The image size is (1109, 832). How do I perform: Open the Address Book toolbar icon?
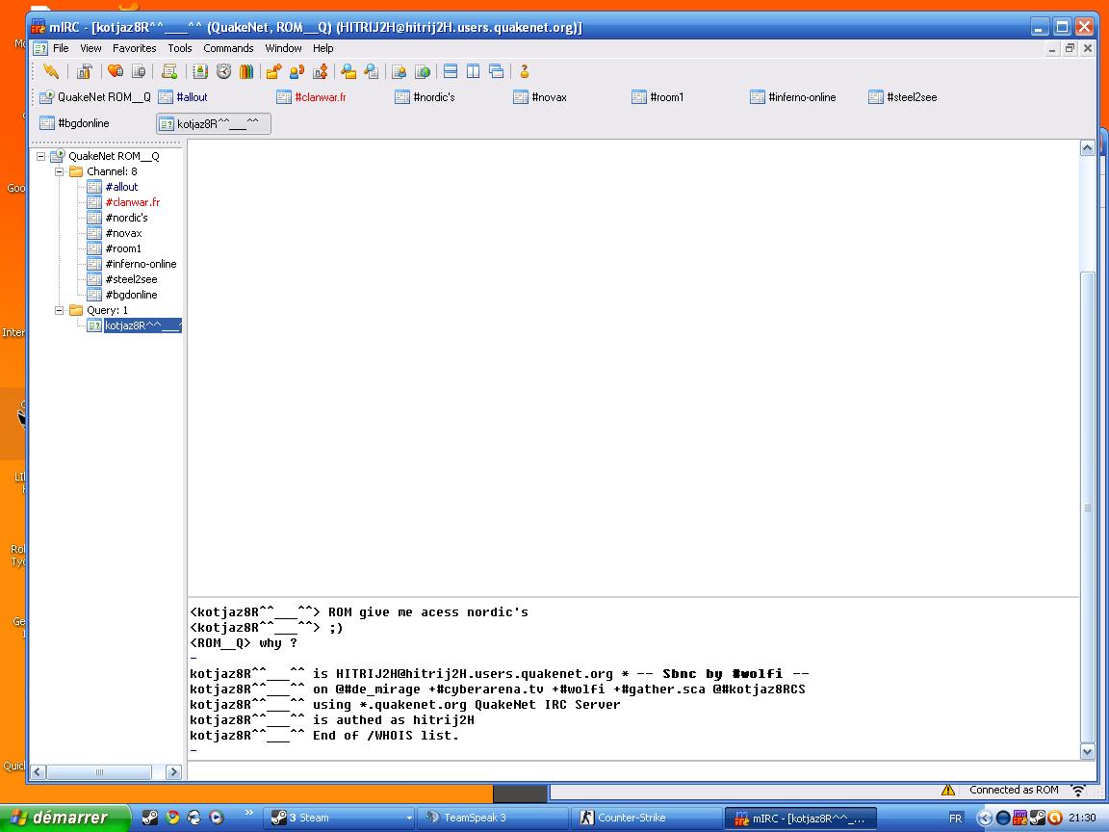point(199,71)
